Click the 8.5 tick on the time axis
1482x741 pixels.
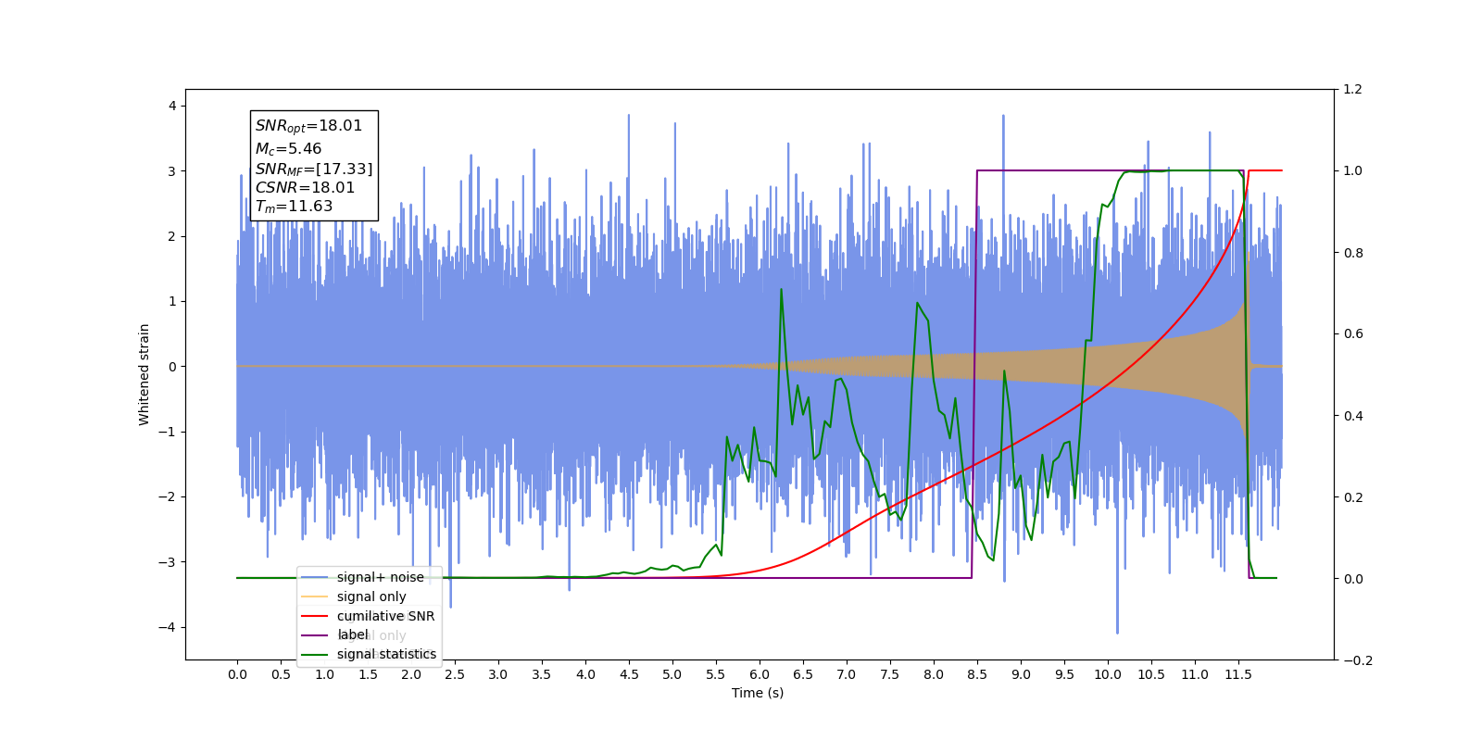977,674
